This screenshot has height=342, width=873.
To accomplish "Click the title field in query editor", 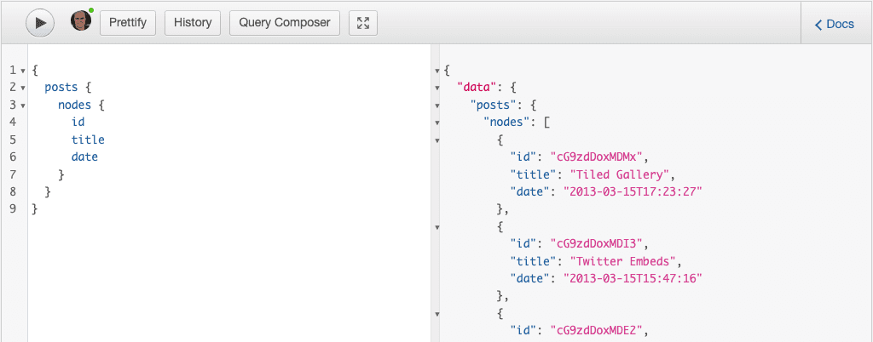I will [88, 140].
